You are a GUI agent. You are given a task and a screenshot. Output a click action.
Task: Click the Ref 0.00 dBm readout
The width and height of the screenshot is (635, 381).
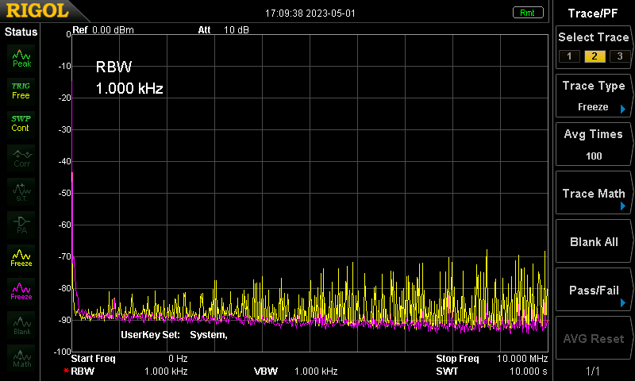(103, 30)
